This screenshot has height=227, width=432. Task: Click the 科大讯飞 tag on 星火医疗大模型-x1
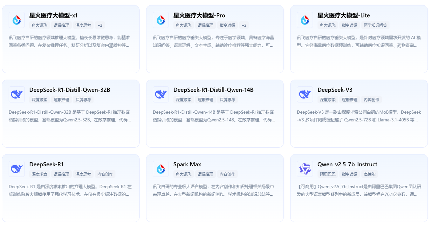(x=39, y=25)
